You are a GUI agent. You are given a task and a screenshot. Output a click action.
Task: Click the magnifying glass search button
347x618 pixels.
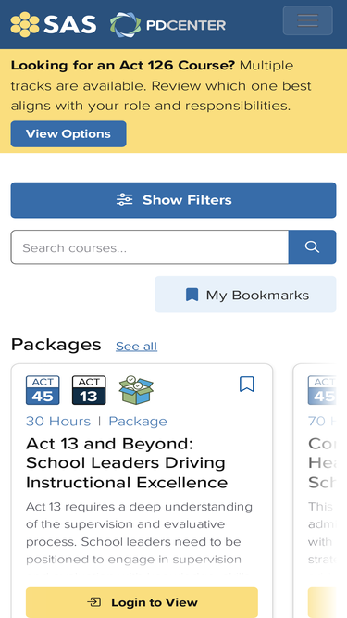tap(312, 247)
